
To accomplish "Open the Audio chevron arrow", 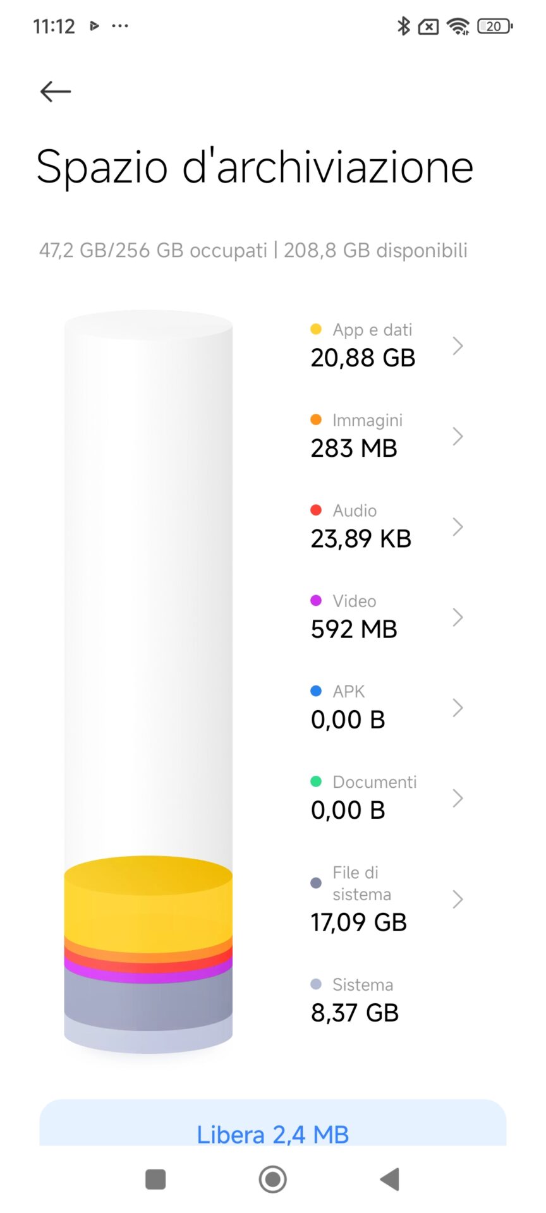I will coord(458,526).
